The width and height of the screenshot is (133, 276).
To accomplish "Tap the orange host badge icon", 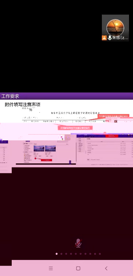I will click(104, 38).
